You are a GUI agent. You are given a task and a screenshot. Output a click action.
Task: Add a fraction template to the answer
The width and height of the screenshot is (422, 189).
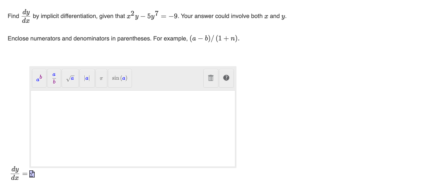pyautogui.click(x=54, y=78)
